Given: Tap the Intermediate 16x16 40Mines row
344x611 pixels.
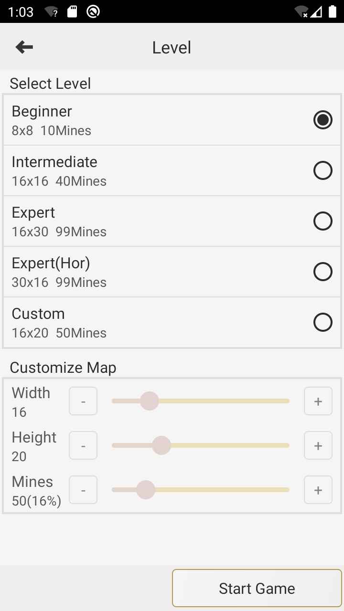Looking at the screenshot, I should [x=143, y=171].
